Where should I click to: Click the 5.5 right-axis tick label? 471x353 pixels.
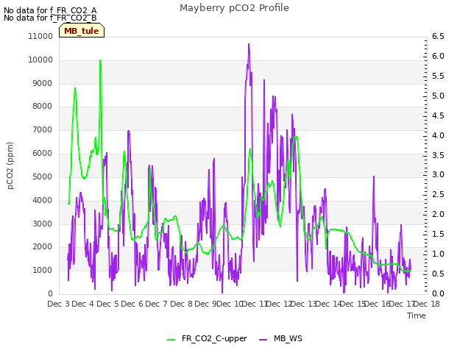[x=438, y=76]
